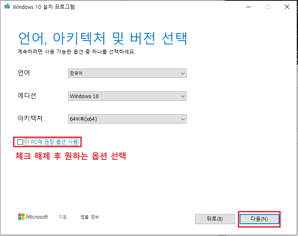Click the 다음(N) button
The width and height of the screenshot is (298, 236).
click(x=259, y=219)
